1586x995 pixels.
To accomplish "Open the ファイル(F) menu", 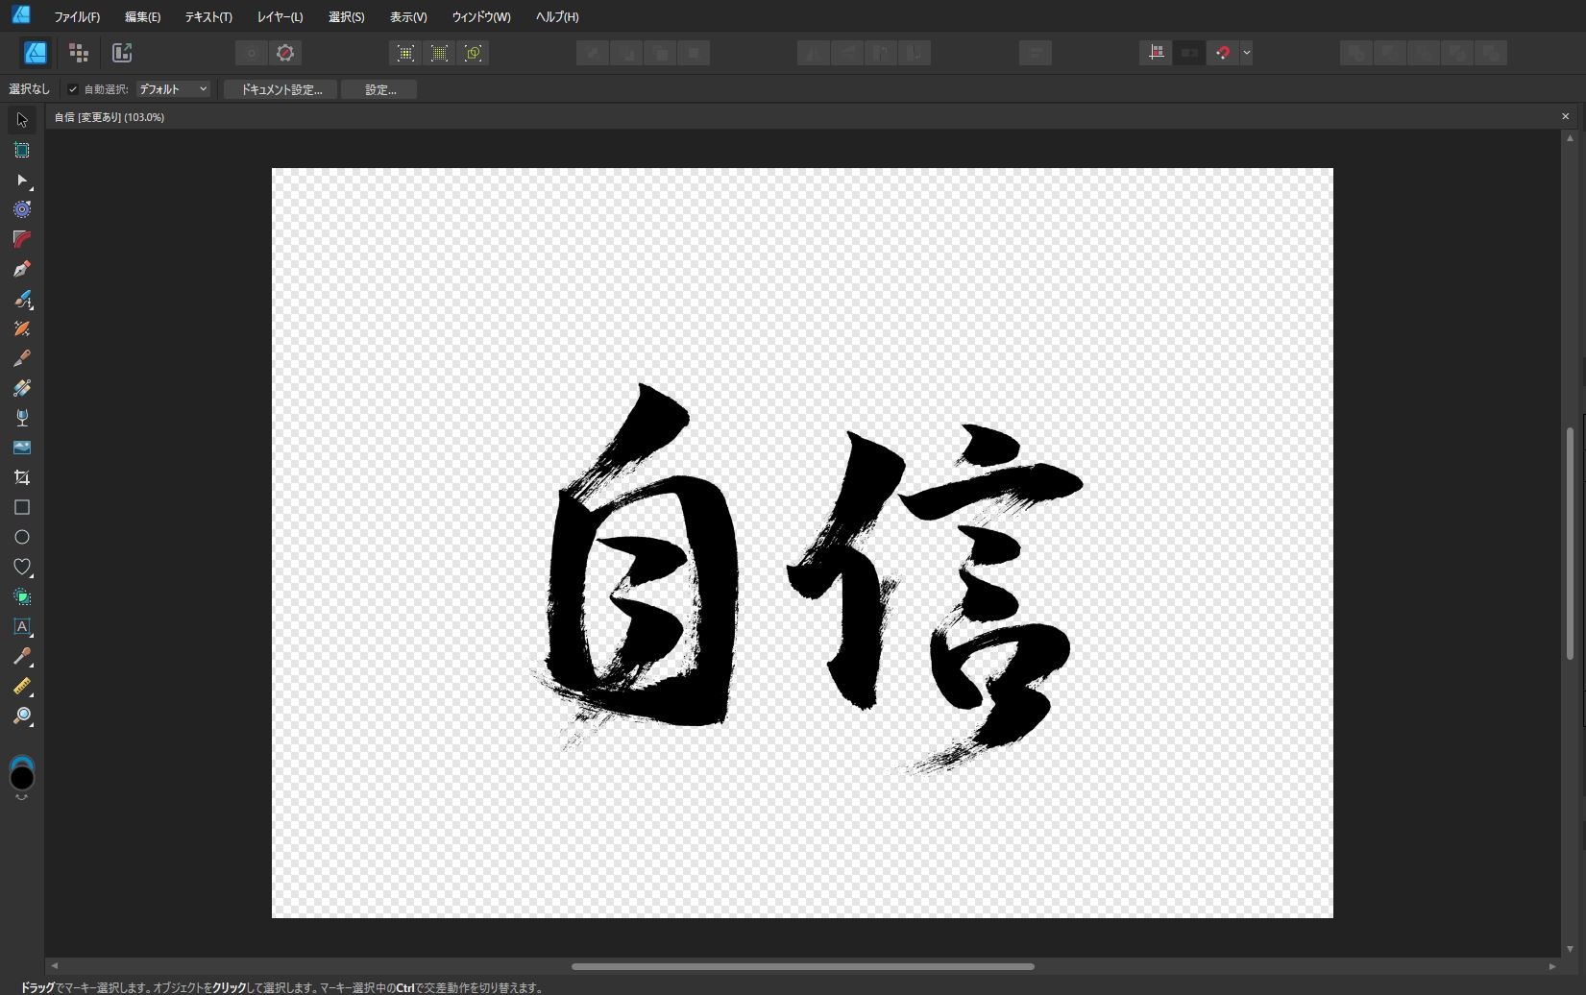I will [x=77, y=16].
